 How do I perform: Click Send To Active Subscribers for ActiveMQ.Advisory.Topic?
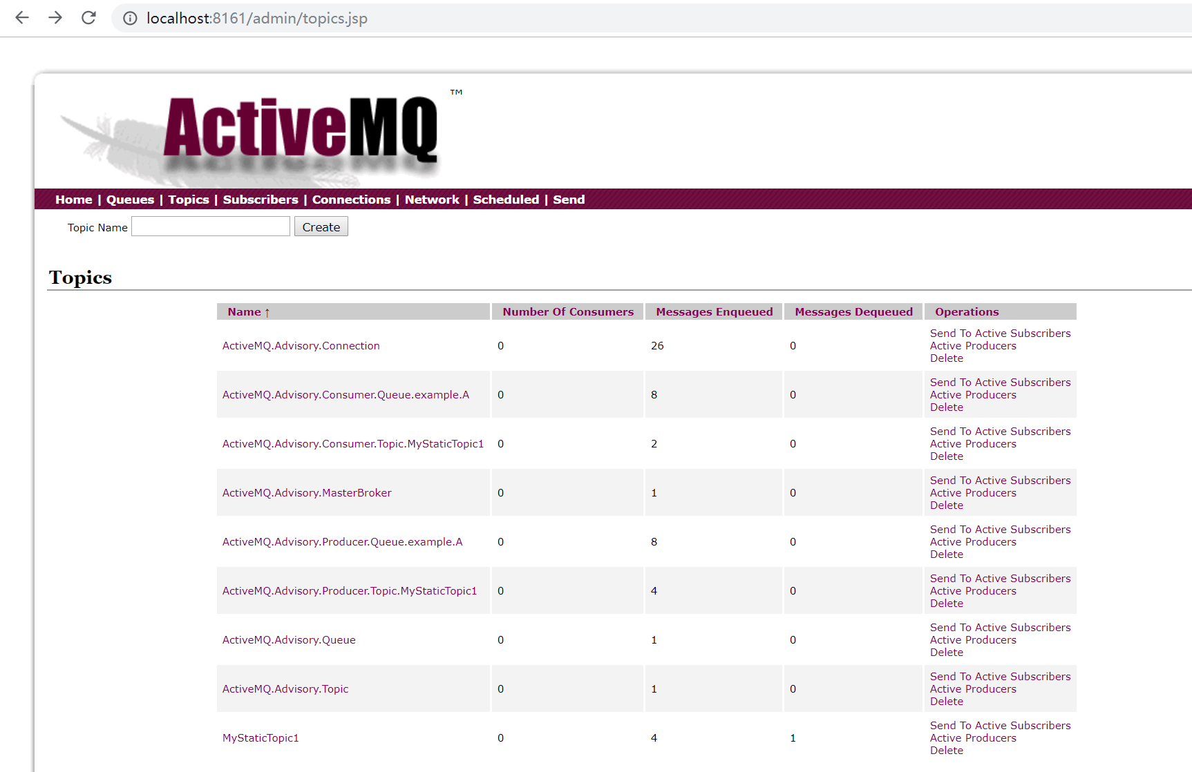coord(1000,677)
